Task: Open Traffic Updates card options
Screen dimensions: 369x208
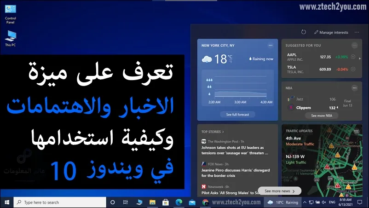Action: pos(357,131)
